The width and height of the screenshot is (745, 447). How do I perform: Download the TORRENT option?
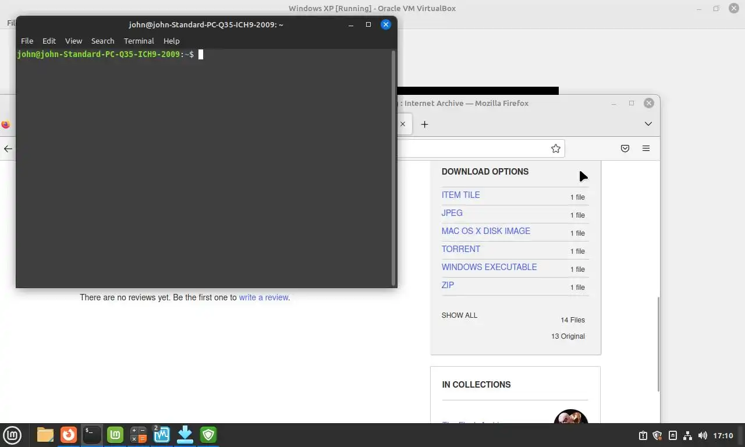461,249
